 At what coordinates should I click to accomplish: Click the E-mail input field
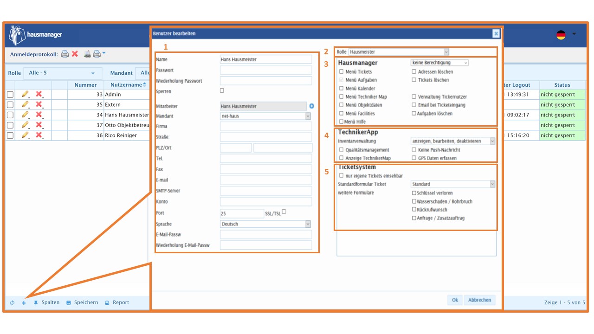click(266, 180)
